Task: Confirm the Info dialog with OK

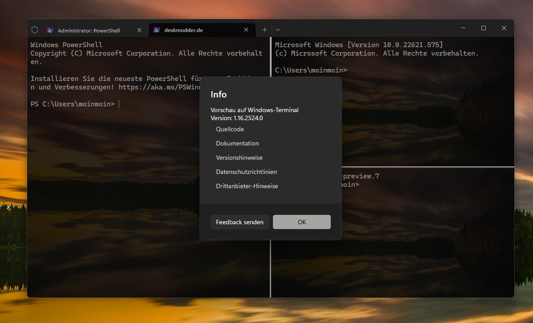Action: tap(302, 222)
